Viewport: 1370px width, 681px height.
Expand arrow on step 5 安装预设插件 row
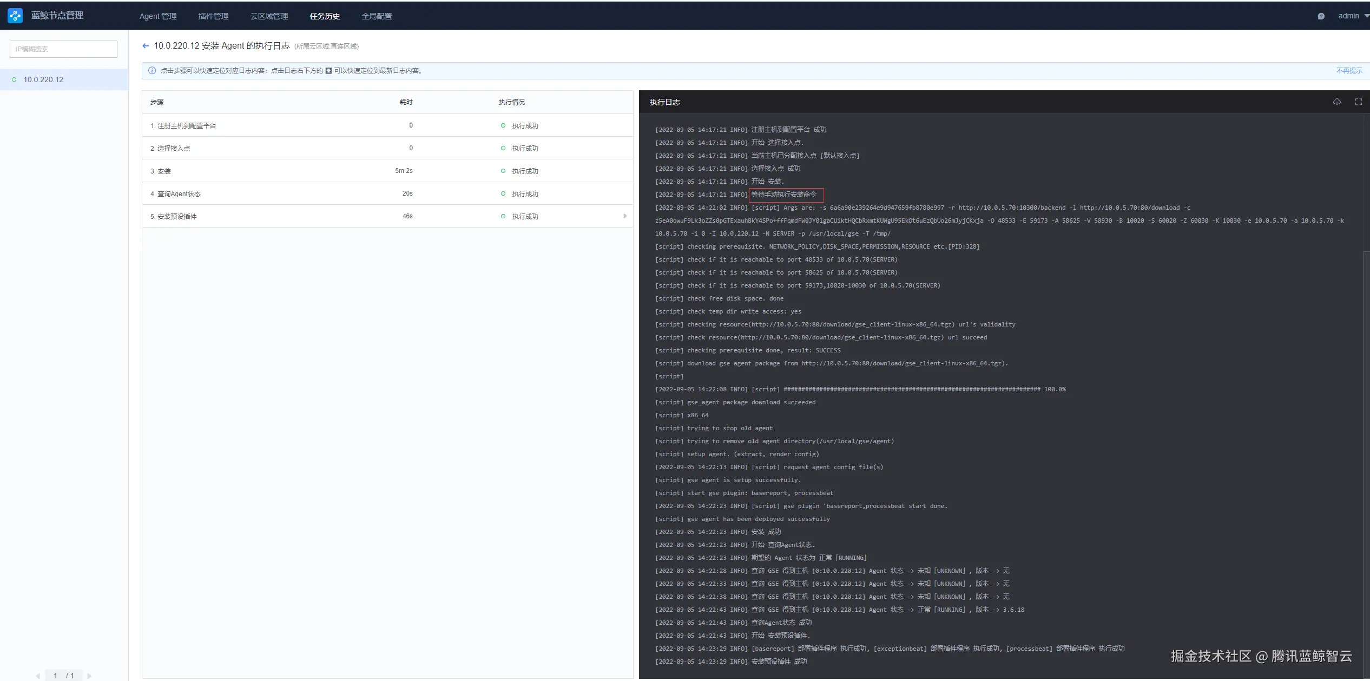pyautogui.click(x=625, y=216)
